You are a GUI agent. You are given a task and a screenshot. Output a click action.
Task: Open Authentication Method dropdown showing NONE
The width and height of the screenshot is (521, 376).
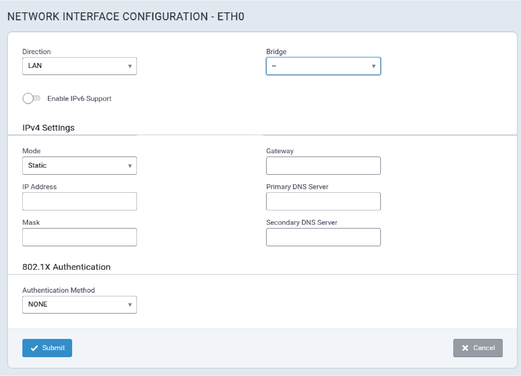79,305
